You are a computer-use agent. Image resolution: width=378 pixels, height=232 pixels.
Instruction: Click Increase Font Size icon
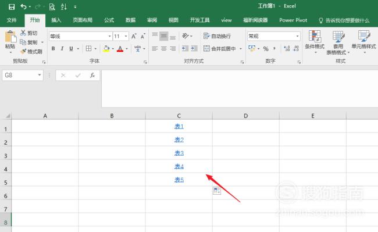coord(134,37)
